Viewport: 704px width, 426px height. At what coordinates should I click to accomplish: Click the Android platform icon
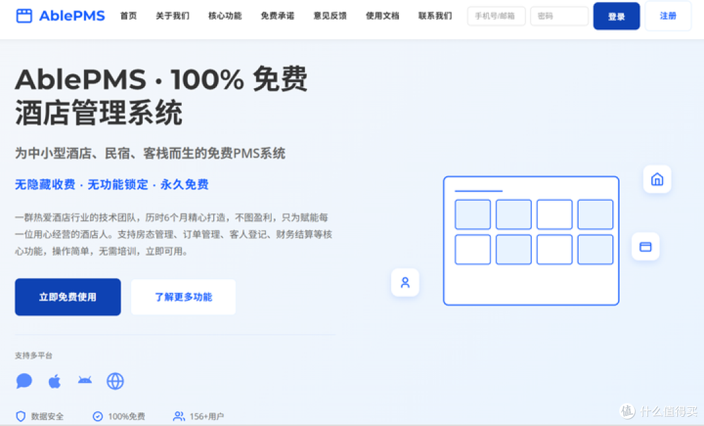[x=85, y=380]
